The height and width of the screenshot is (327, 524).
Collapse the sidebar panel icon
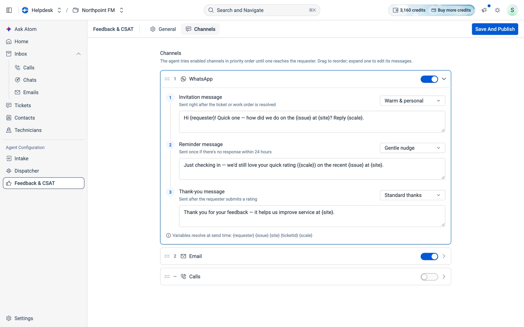click(9, 10)
